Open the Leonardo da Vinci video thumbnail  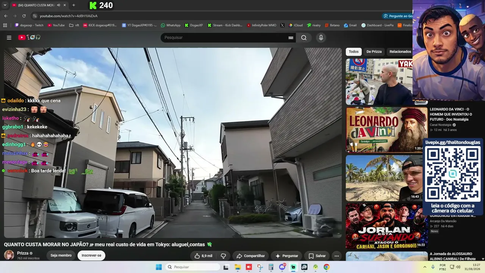tap(386, 130)
